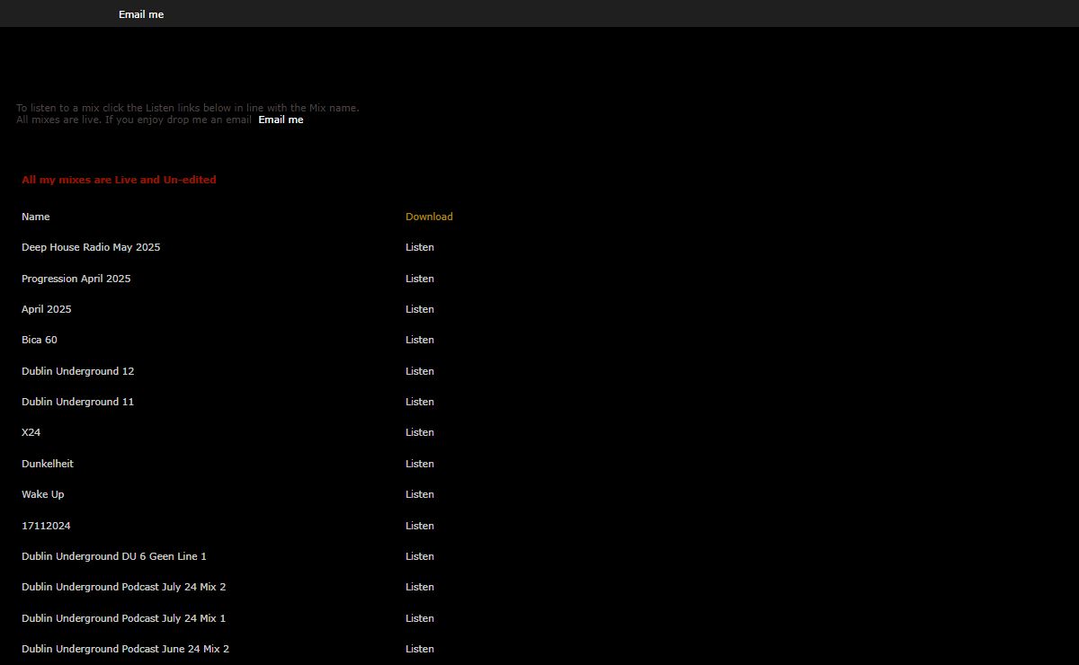Listen to Podcast July 24 Mix 2
This screenshot has height=665, width=1079.
tap(420, 587)
